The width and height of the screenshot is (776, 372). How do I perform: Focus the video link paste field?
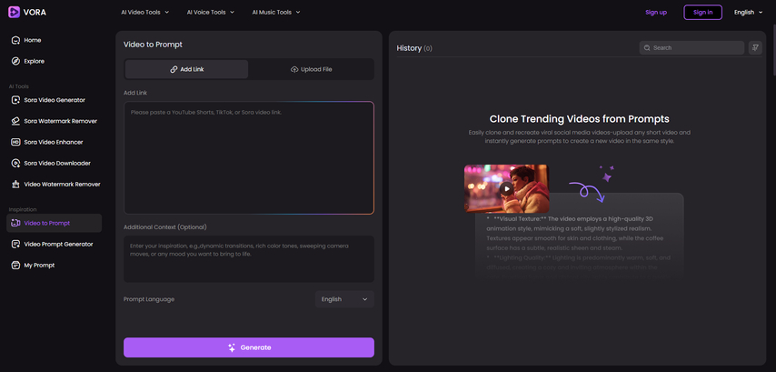[249, 157]
